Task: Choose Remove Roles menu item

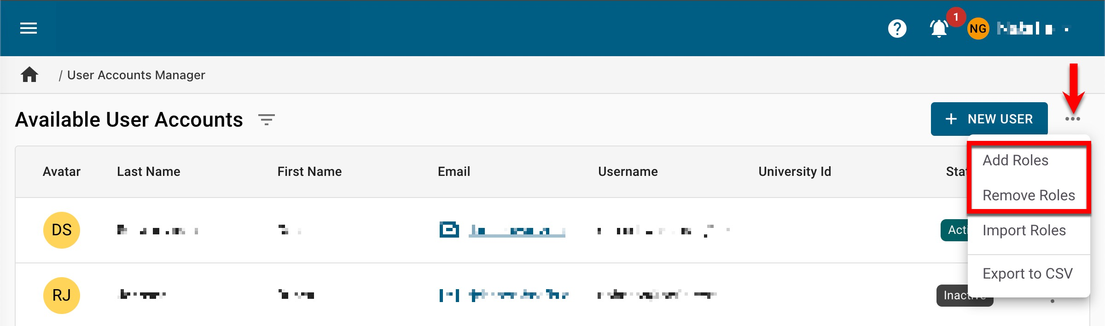Action: pyautogui.click(x=1029, y=195)
